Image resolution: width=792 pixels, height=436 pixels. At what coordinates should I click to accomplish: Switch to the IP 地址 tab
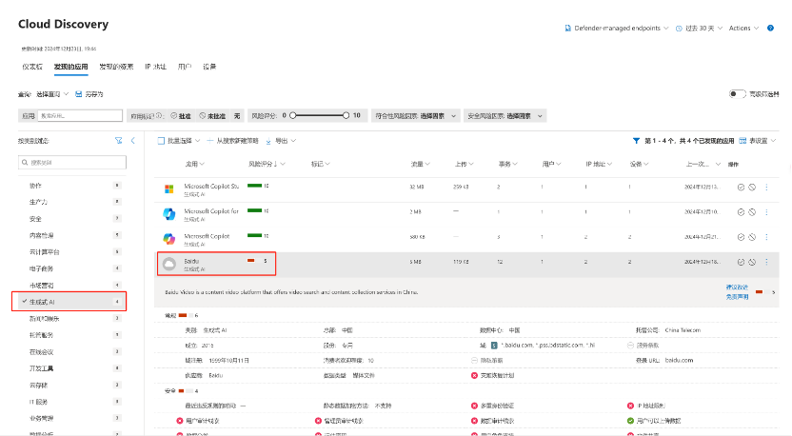point(155,67)
